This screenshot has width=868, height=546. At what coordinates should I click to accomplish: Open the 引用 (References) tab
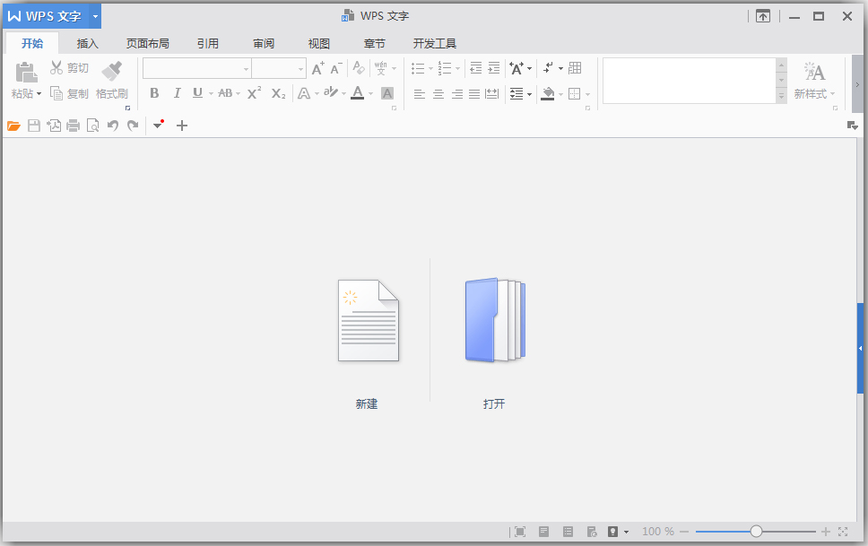pos(208,44)
